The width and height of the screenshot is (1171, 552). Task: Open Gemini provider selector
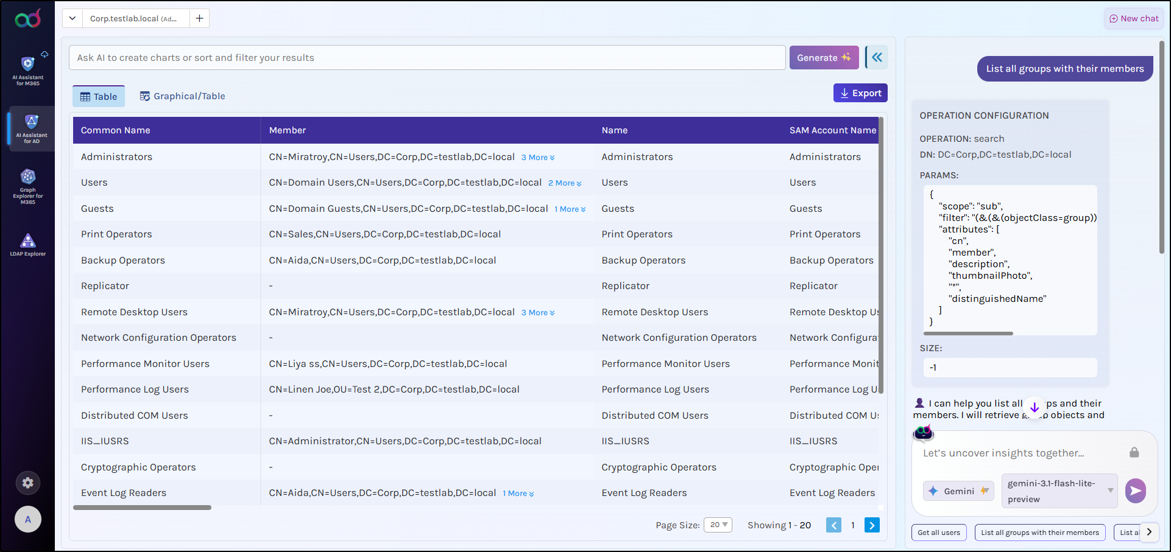tap(959, 491)
